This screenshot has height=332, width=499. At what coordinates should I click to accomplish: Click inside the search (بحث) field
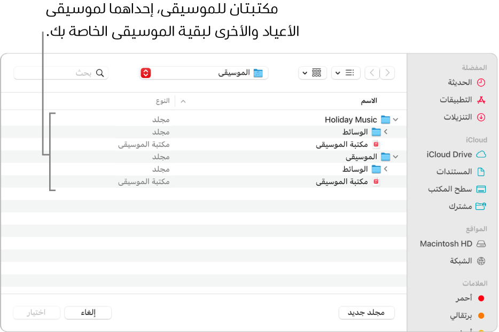[x=61, y=73]
